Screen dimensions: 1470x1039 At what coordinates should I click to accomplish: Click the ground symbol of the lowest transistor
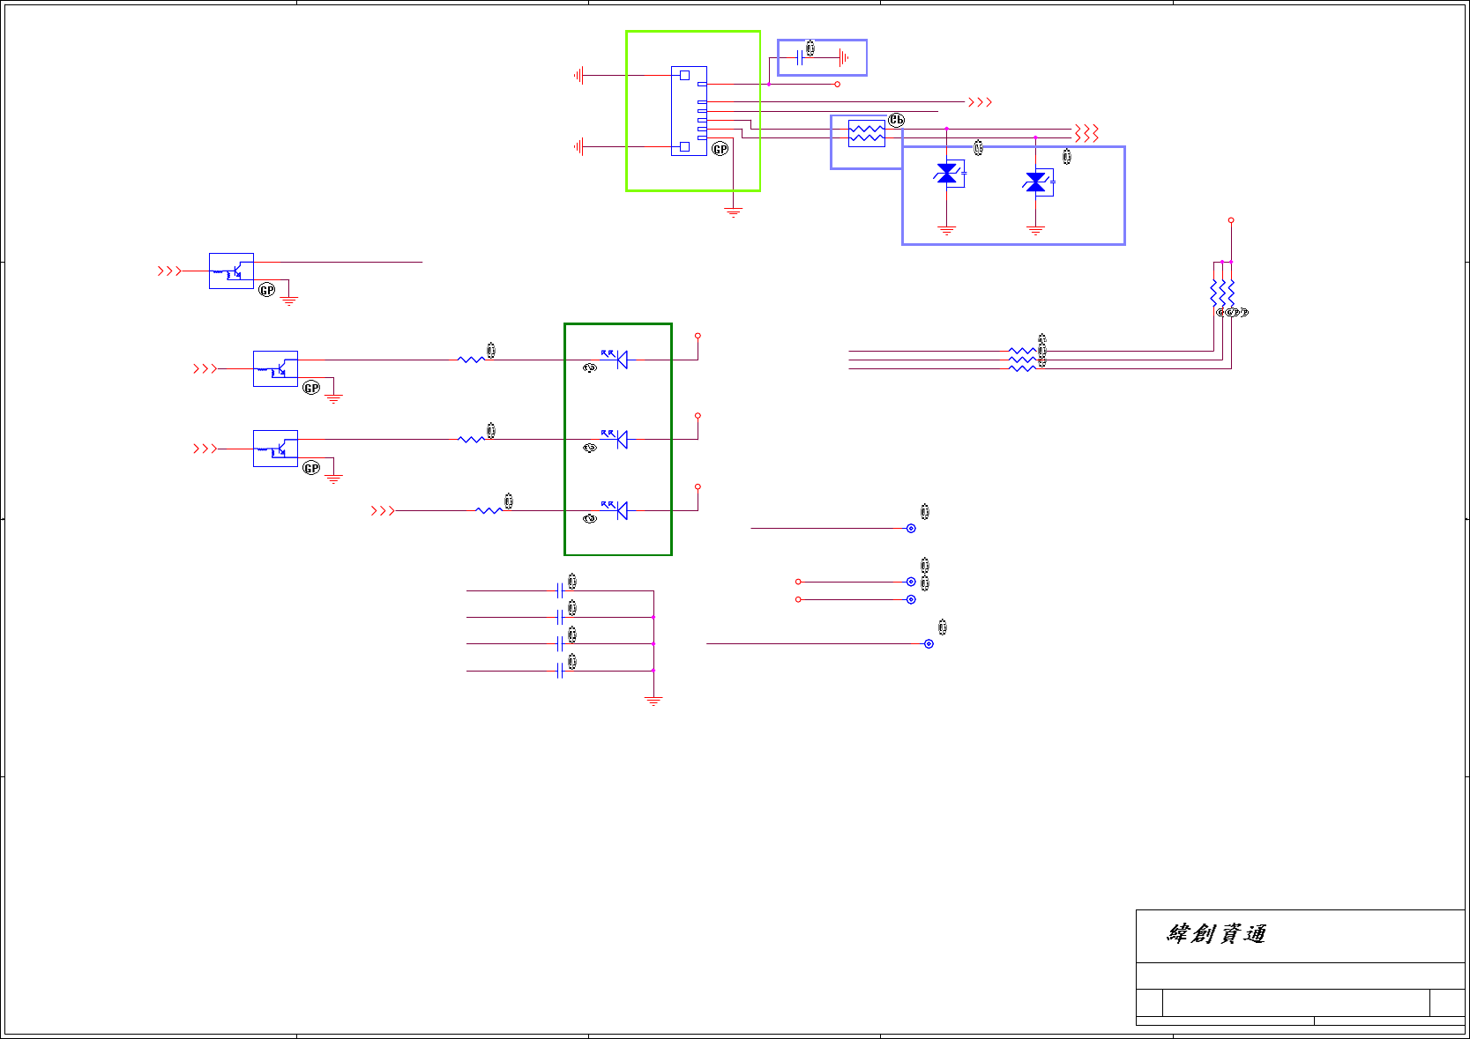(x=333, y=479)
